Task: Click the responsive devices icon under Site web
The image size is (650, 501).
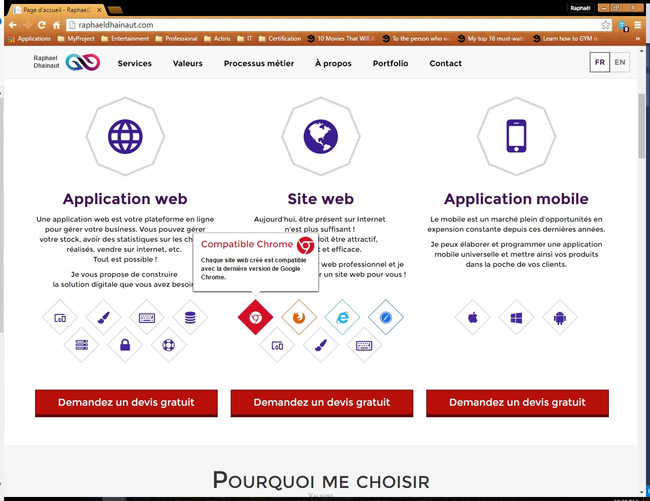Action: [x=277, y=345]
